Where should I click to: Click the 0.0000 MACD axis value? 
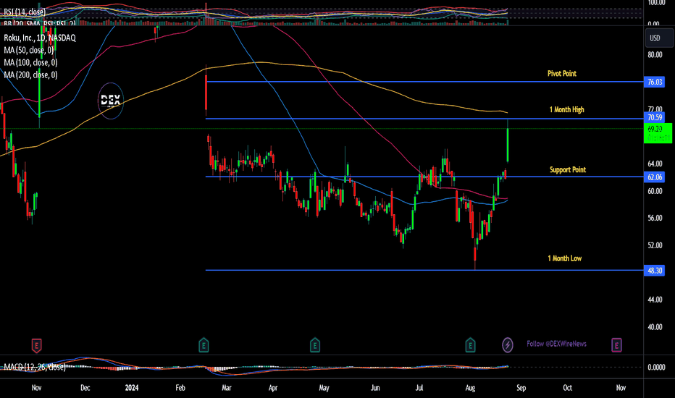point(656,367)
